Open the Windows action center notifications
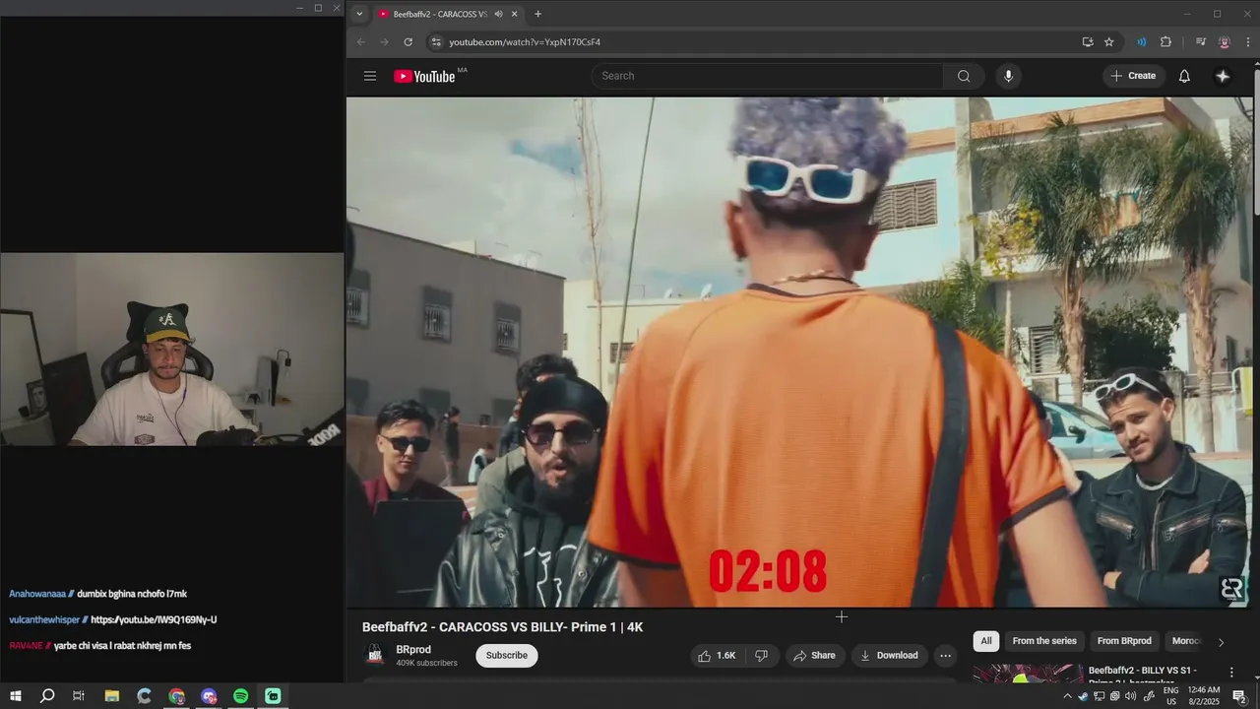Screen dimensions: 1260x709 point(1240,696)
